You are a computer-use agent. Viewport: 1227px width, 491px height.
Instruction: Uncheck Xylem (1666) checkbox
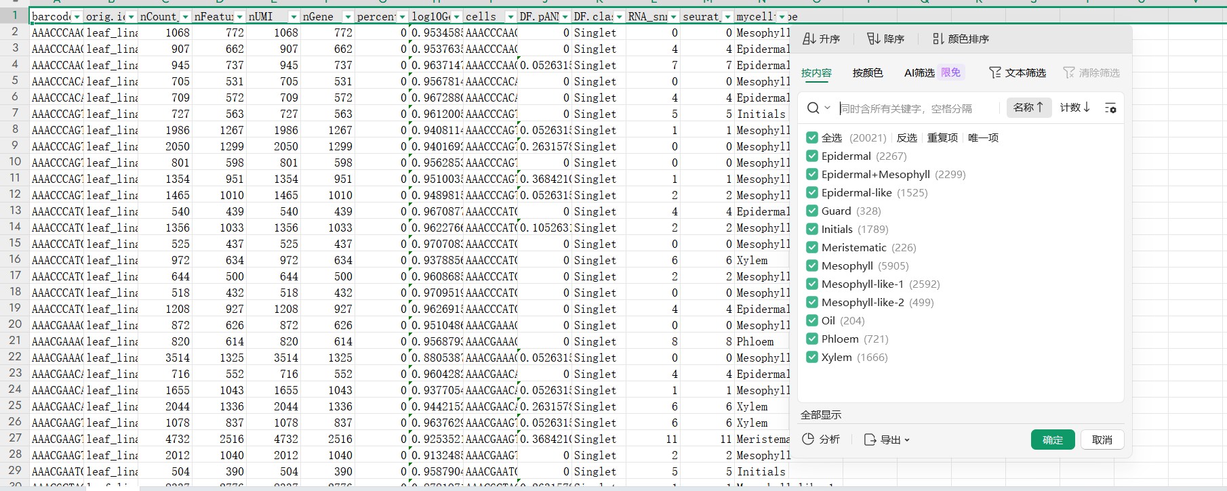coord(812,357)
